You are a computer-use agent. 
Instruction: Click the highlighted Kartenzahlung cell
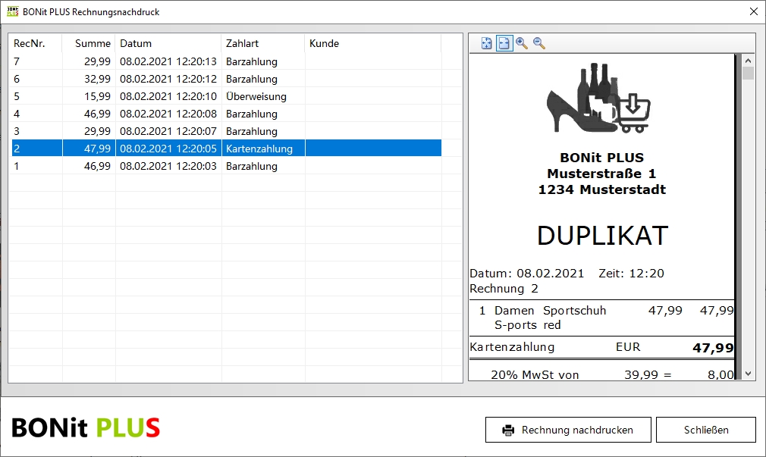coord(263,149)
